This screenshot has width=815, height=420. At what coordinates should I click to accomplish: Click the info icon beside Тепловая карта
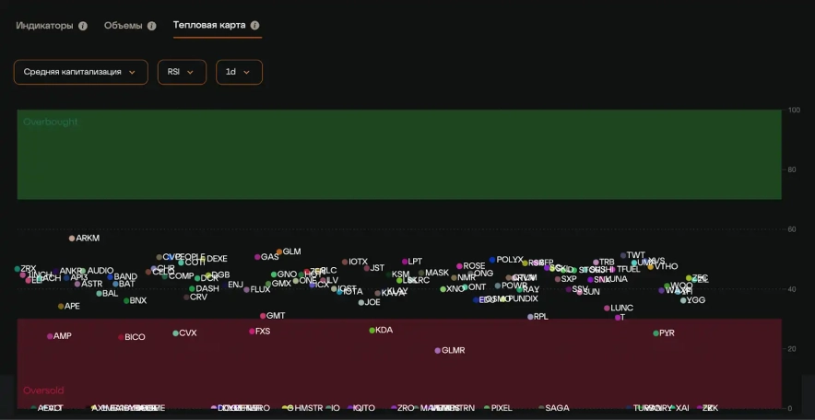[255, 26]
